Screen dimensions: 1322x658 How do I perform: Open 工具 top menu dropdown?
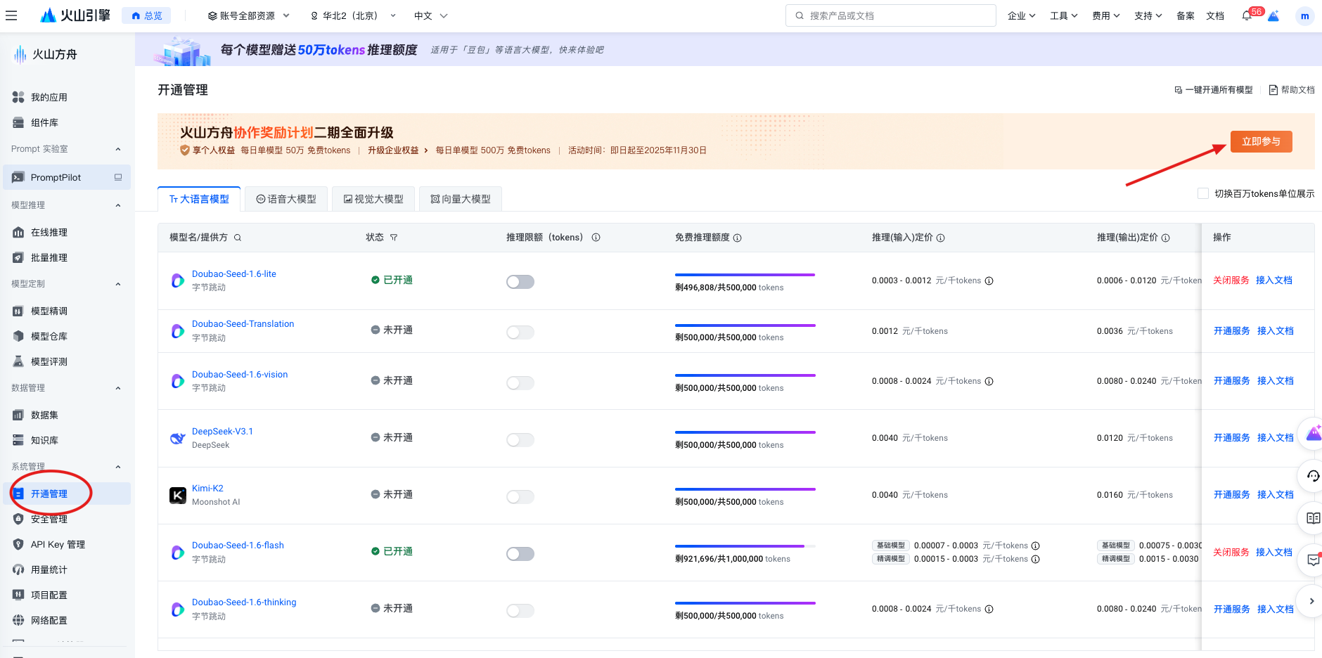pyautogui.click(x=1063, y=15)
